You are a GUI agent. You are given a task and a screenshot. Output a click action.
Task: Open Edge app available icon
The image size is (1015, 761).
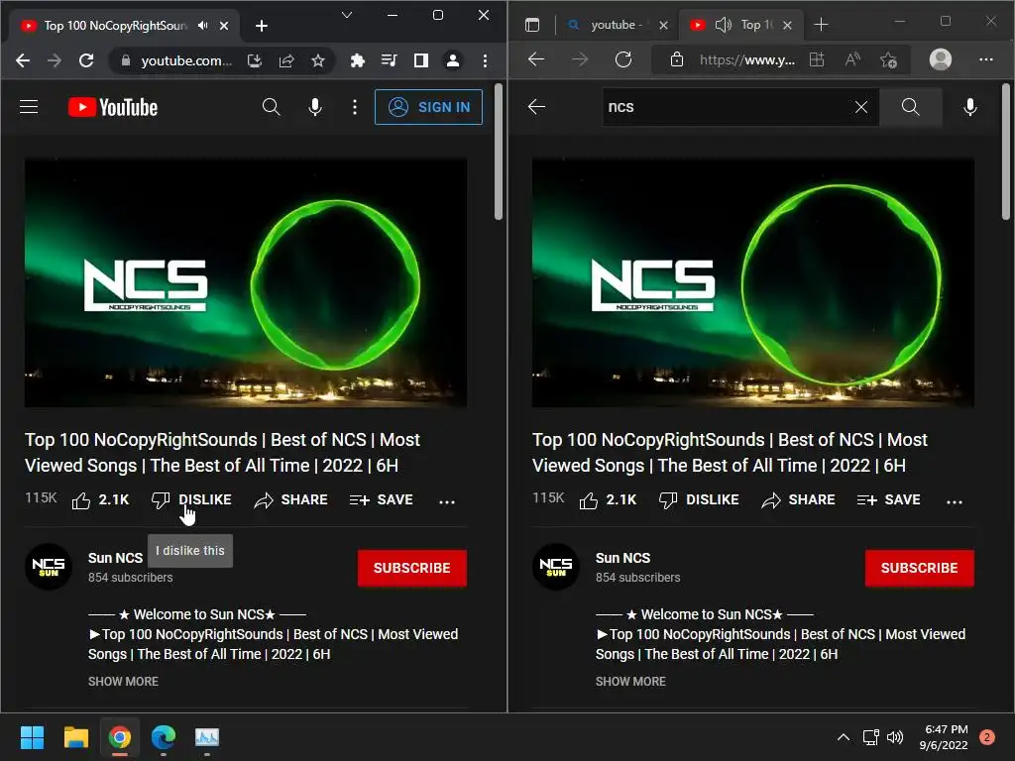(x=817, y=59)
